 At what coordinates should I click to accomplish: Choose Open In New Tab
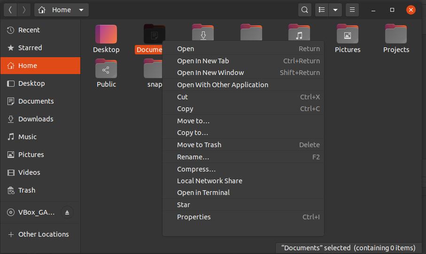click(x=243, y=61)
